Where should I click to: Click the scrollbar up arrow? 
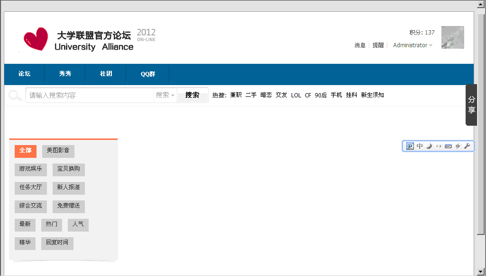(x=480, y=3)
